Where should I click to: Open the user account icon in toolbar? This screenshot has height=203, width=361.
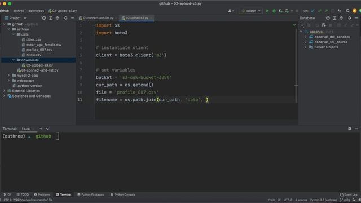(x=355, y=11)
